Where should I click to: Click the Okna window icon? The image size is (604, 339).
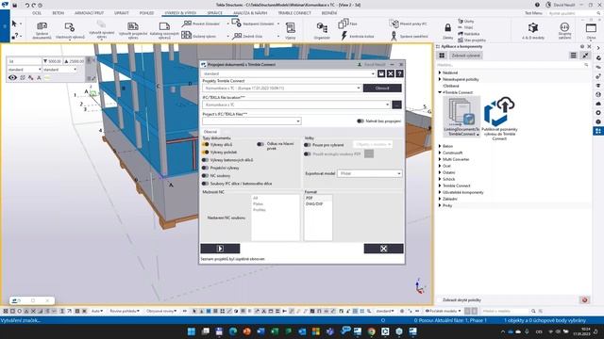click(591, 28)
